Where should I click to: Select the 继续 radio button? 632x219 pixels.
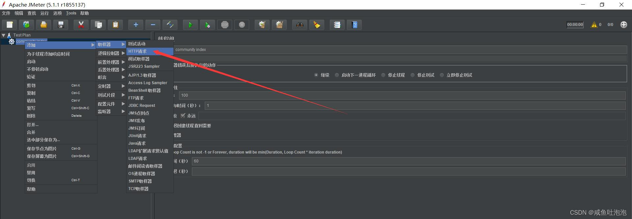[x=316, y=75]
